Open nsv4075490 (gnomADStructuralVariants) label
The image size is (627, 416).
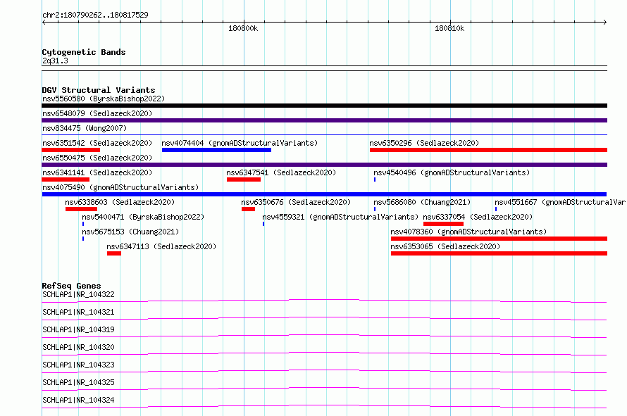(120, 187)
